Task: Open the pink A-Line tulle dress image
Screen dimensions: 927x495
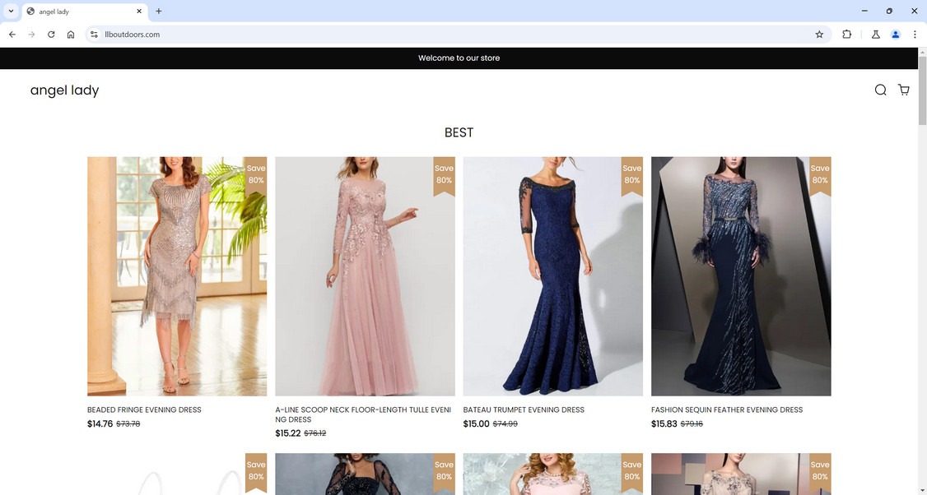Action: (x=365, y=275)
